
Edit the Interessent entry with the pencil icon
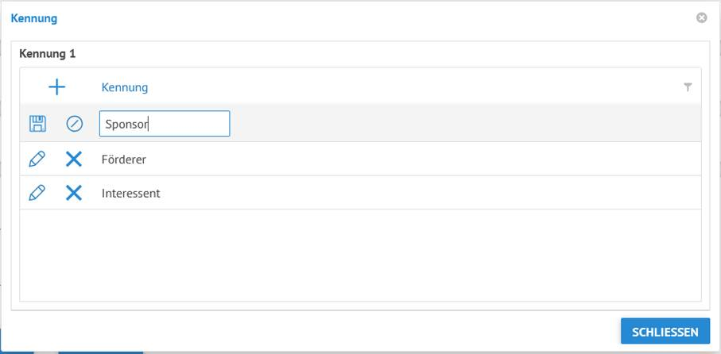[x=37, y=193]
